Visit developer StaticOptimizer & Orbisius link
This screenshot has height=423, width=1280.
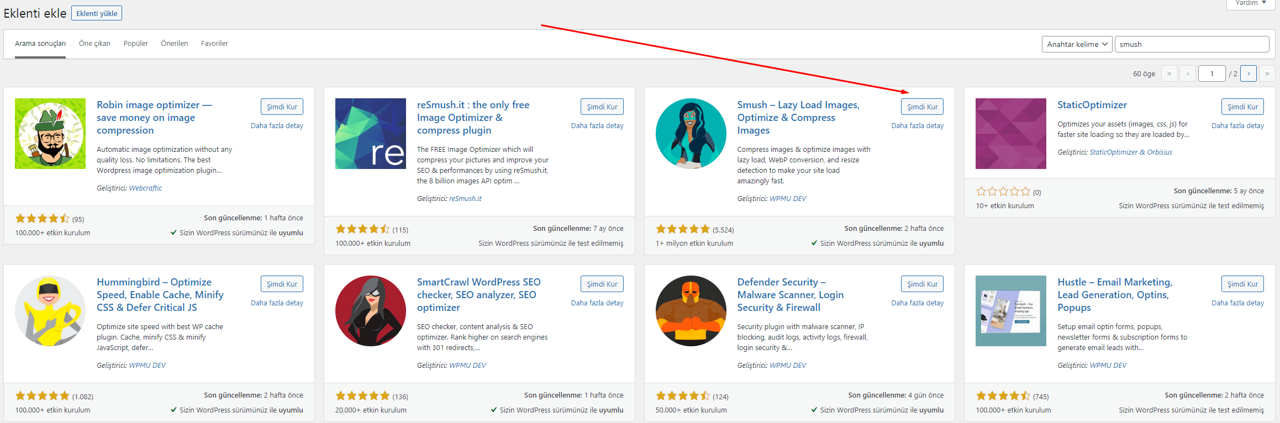[x=1131, y=152]
